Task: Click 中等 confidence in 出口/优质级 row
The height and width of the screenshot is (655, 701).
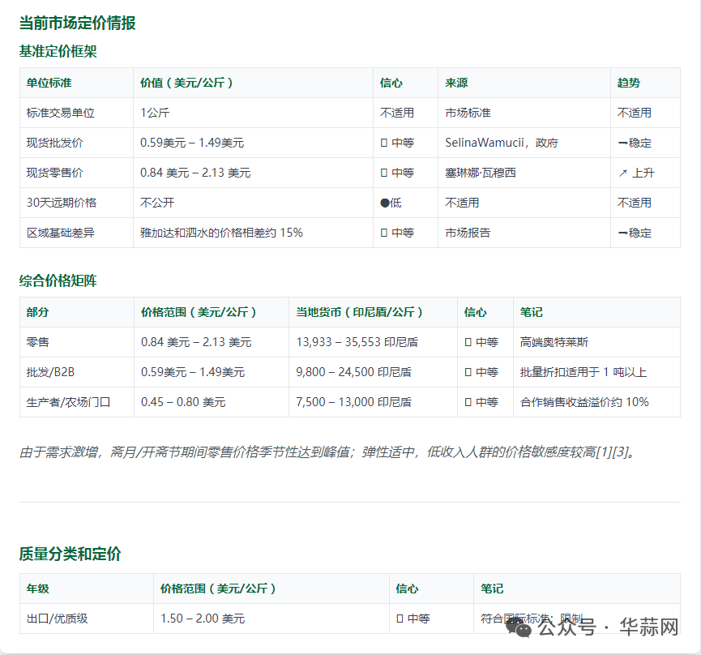Action: point(413,619)
